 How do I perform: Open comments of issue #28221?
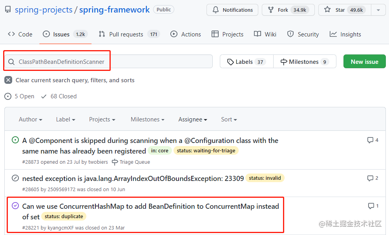point(373,206)
